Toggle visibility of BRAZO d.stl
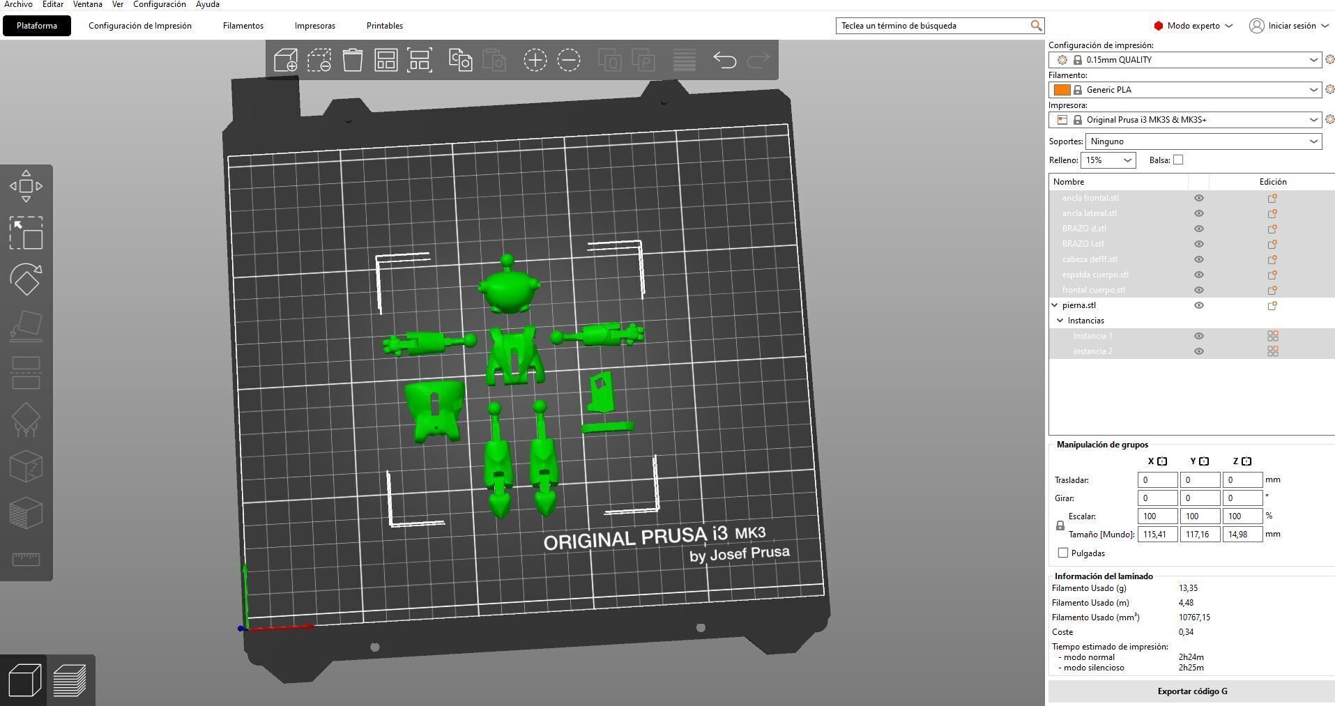This screenshot has width=1335, height=706. coord(1199,229)
